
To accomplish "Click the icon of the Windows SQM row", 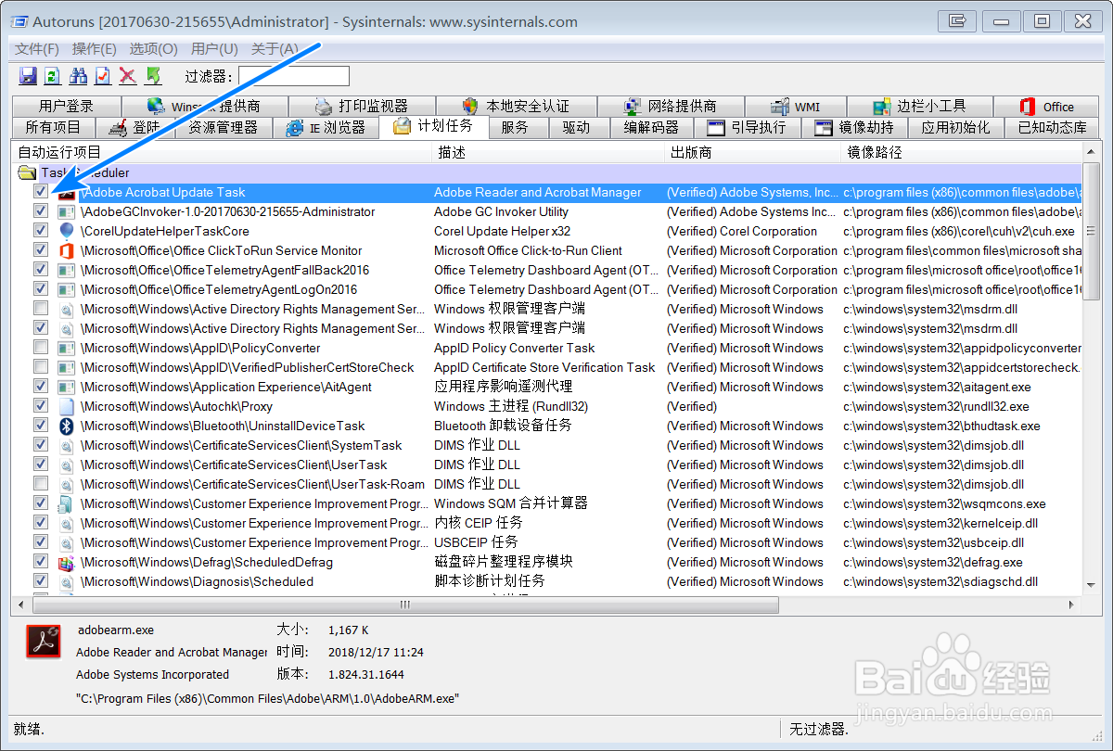I will pos(66,503).
